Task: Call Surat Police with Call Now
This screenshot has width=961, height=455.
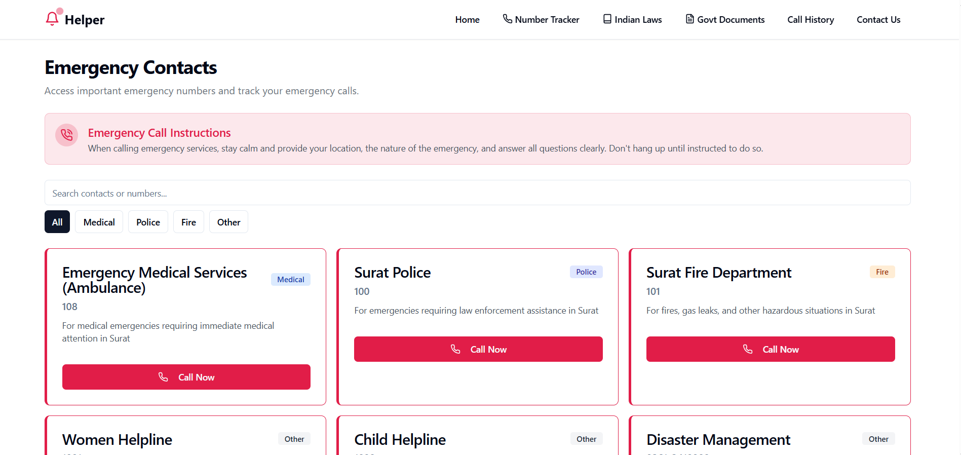Action: pyautogui.click(x=478, y=349)
